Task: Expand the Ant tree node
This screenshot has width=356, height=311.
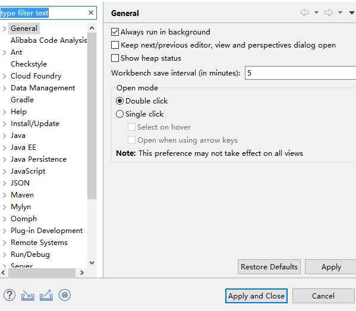Action: click(x=4, y=52)
